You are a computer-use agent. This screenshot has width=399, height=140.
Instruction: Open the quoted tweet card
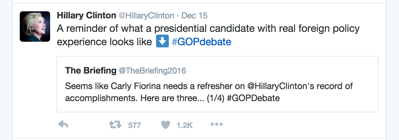217,84
